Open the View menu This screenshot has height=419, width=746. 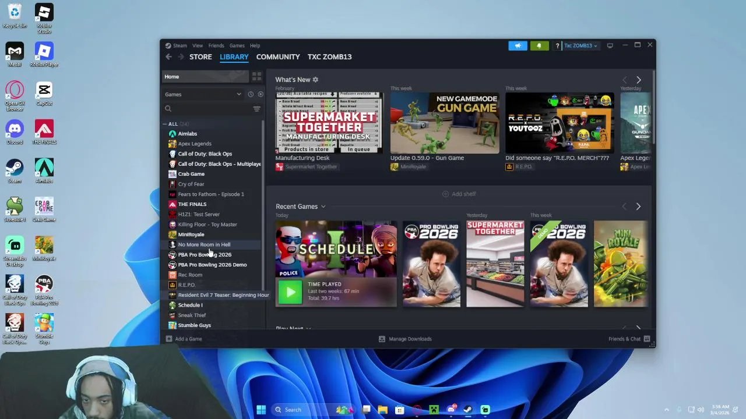click(198, 45)
